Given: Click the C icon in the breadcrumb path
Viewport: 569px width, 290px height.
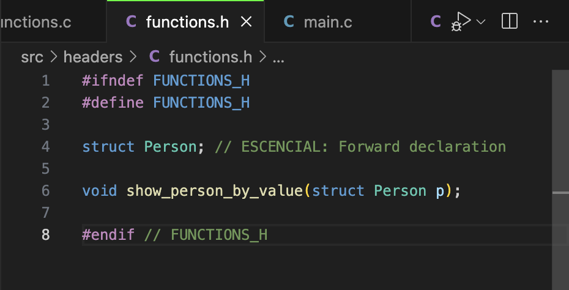Looking at the screenshot, I should point(155,57).
